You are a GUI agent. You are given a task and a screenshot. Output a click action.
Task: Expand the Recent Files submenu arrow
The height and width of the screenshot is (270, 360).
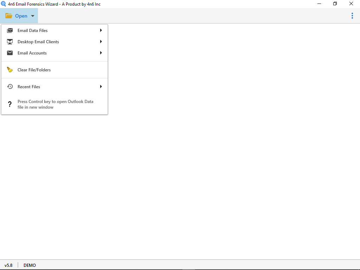click(x=101, y=86)
